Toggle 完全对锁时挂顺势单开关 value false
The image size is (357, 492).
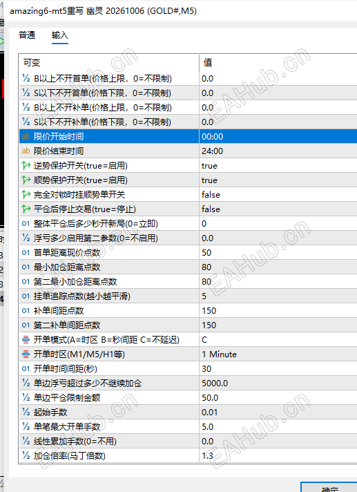(278, 195)
